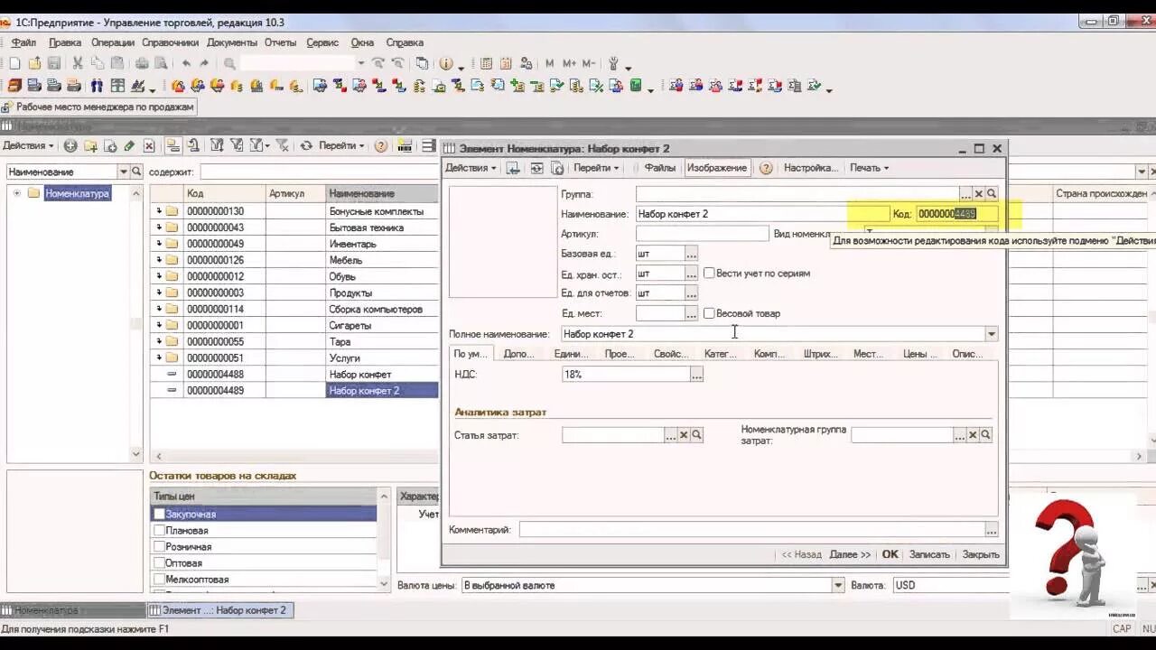Click the Undo arrow icon
Screen dimensions: 1156x650
point(186,63)
